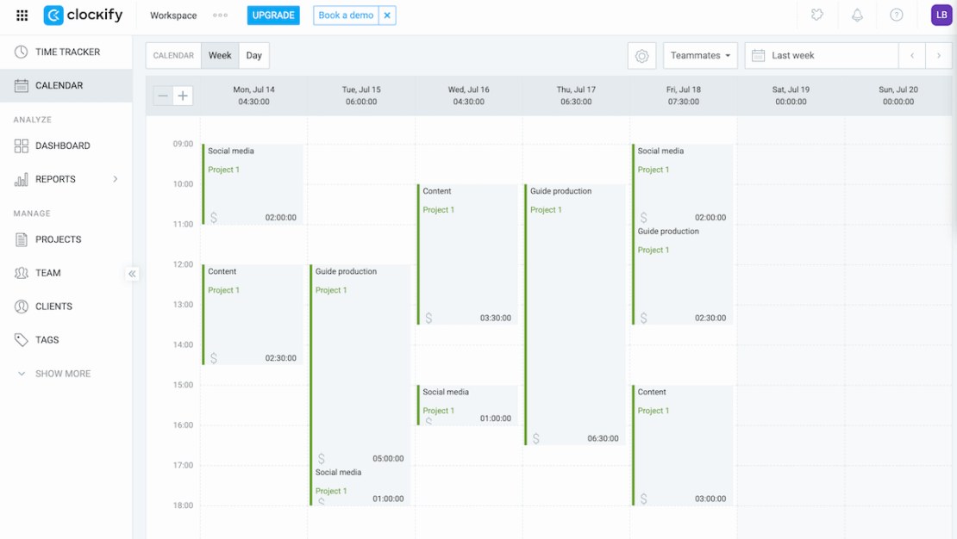The image size is (957, 539).
Task: Open the Teammates dropdown
Action: (700, 56)
